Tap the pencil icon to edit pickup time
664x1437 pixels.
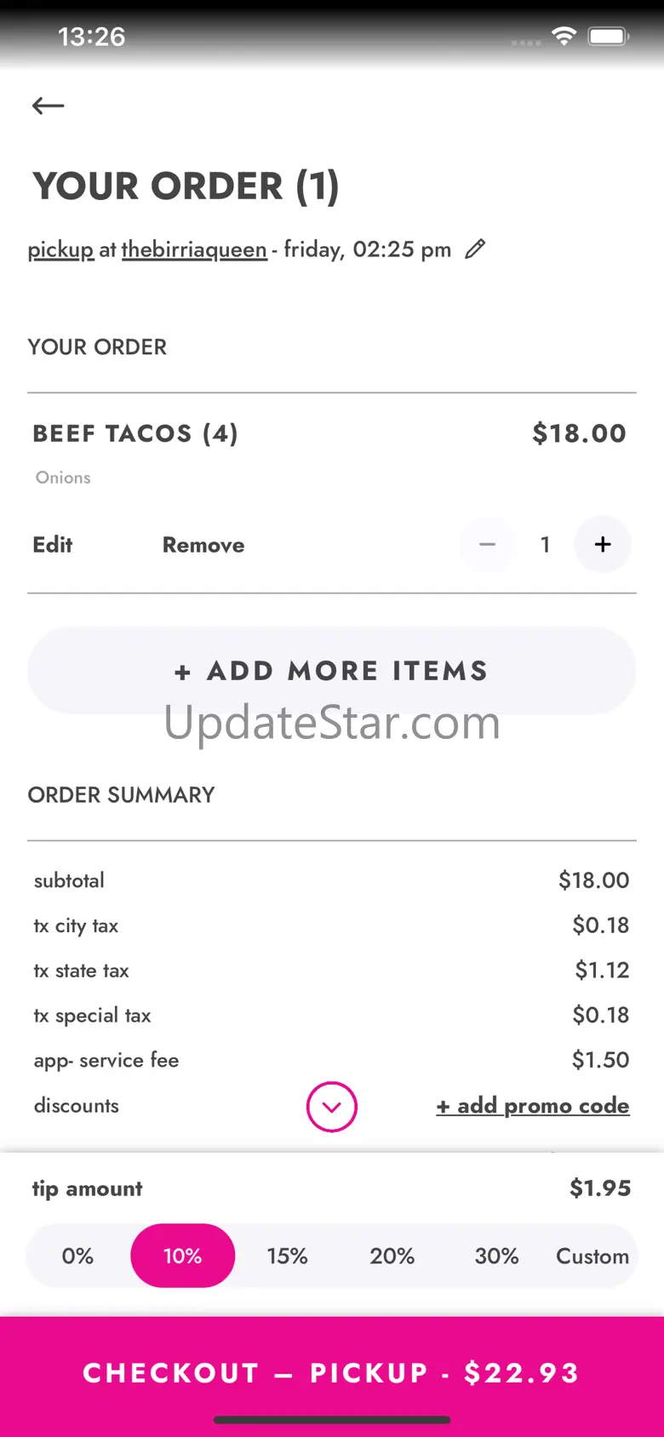(x=475, y=249)
